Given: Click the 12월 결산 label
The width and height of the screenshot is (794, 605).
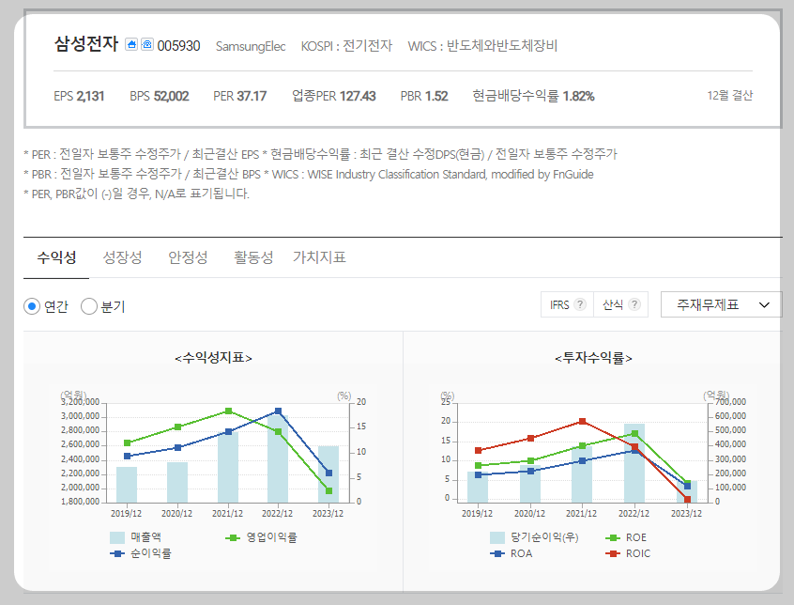Looking at the screenshot, I should coord(729,95).
